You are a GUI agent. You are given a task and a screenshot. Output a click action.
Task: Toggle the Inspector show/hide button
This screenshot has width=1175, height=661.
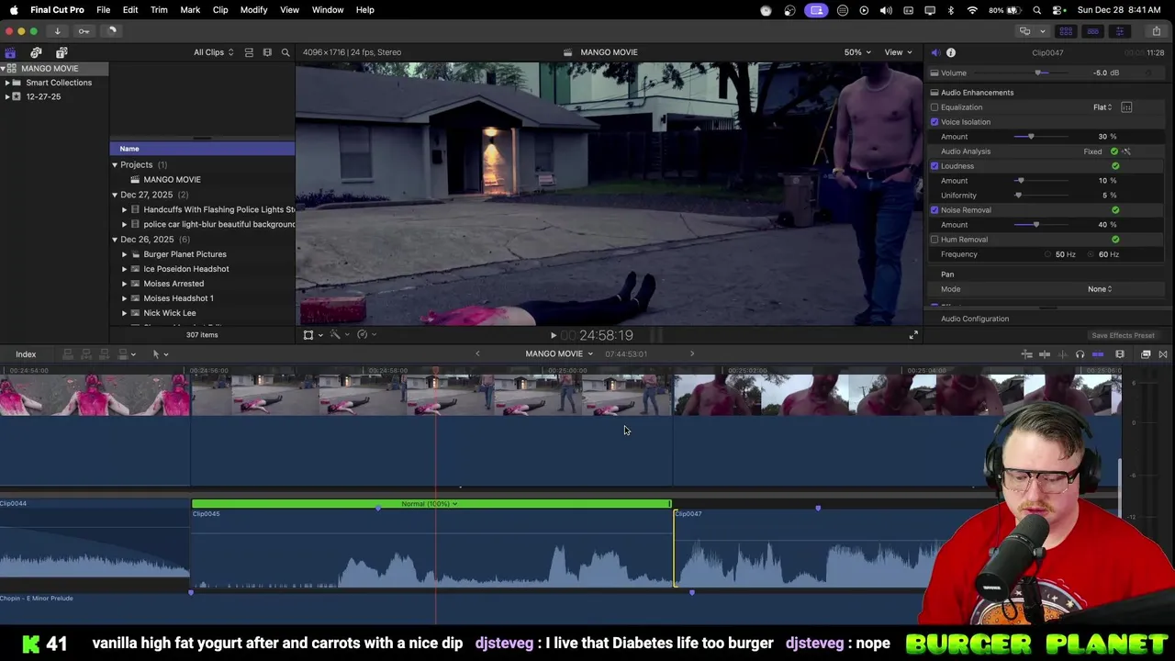(x=1119, y=31)
